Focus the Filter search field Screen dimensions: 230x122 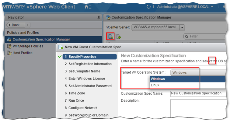pyautogui.click(x=204, y=37)
